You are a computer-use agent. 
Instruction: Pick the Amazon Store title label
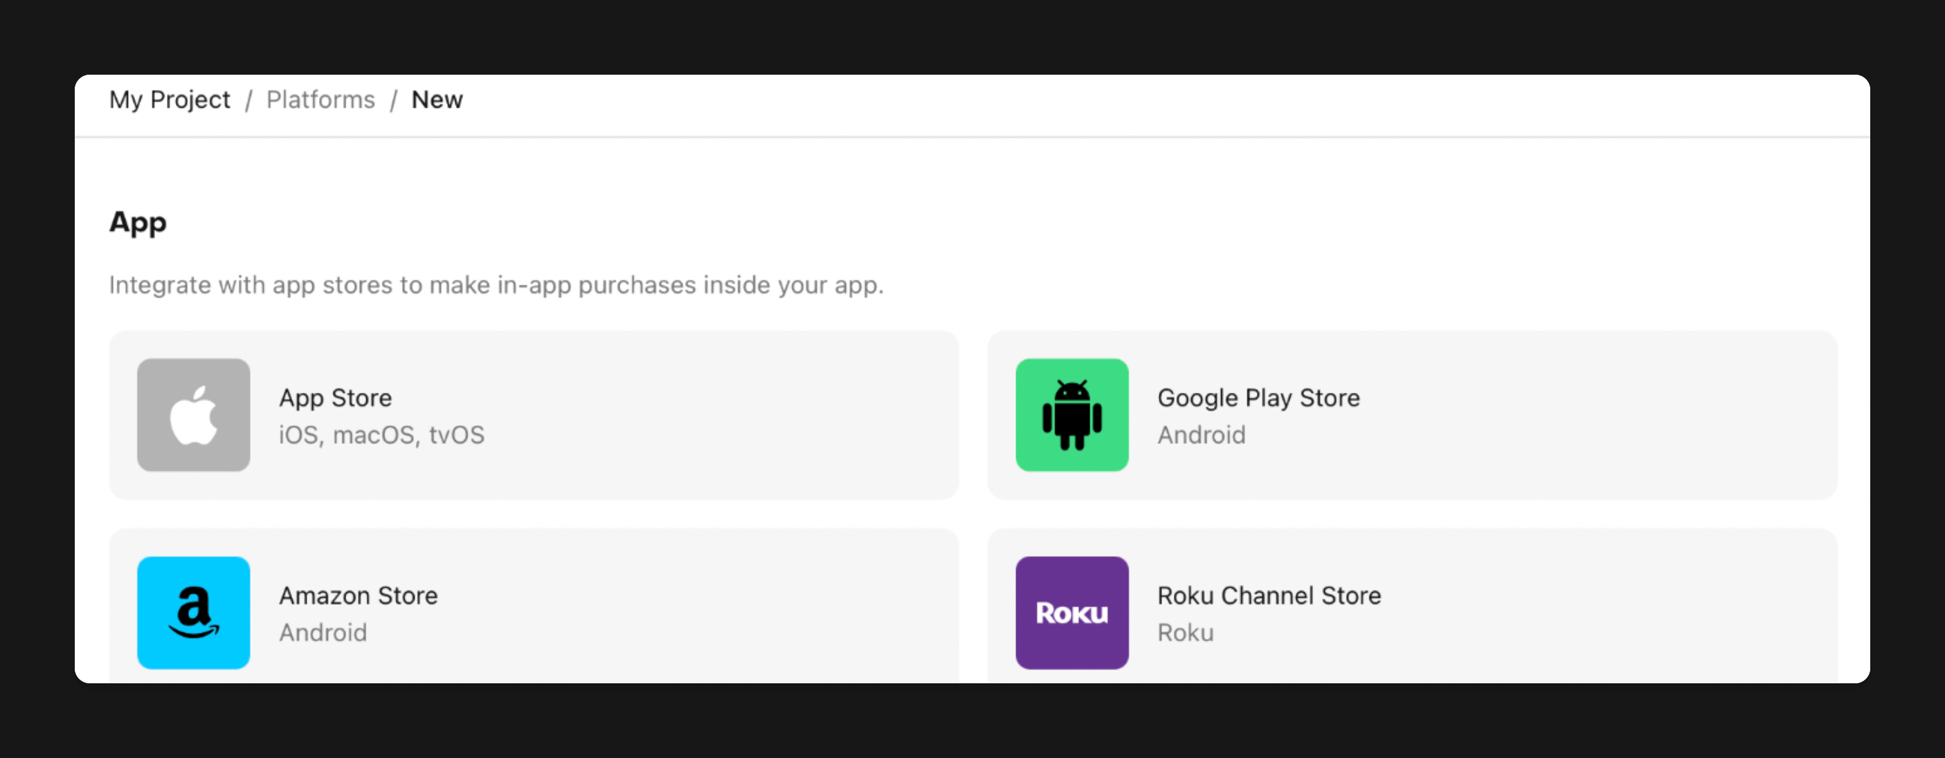pyautogui.click(x=358, y=595)
